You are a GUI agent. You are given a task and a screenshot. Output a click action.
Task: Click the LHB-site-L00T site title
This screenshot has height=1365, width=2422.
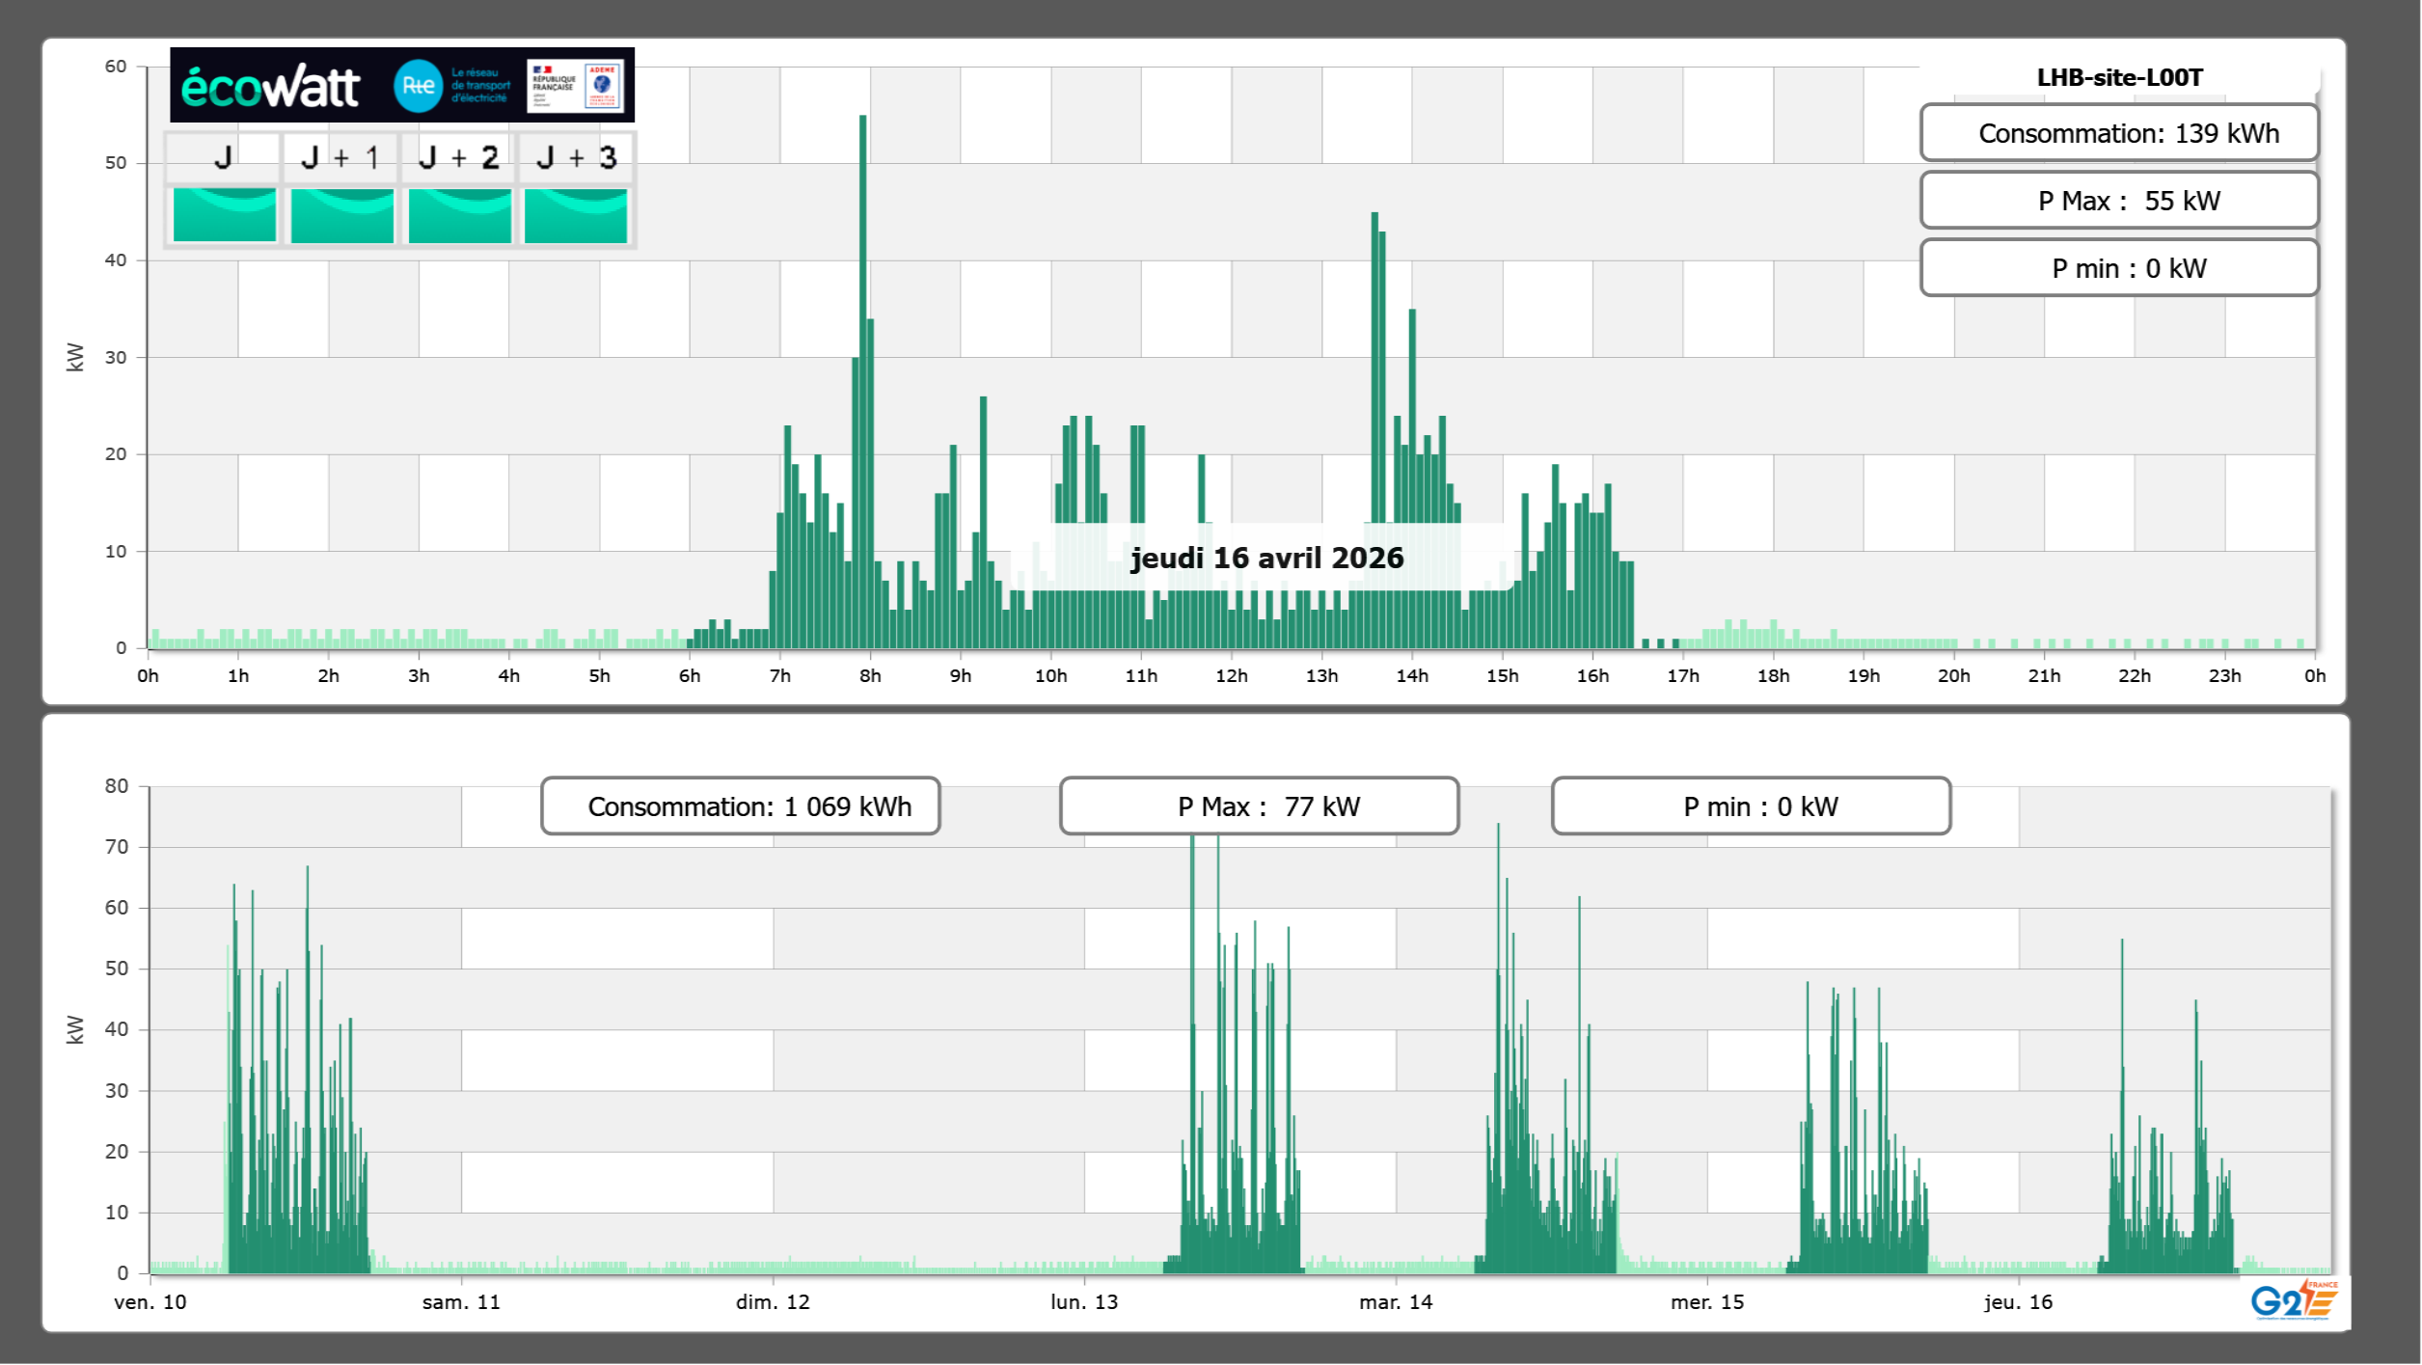[2119, 77]
